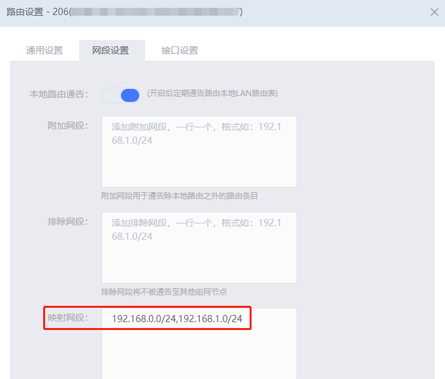Close the 路由设置 dialog
Image resolution: width=445 pixels, height=379 pixels.
pos(434,12)
